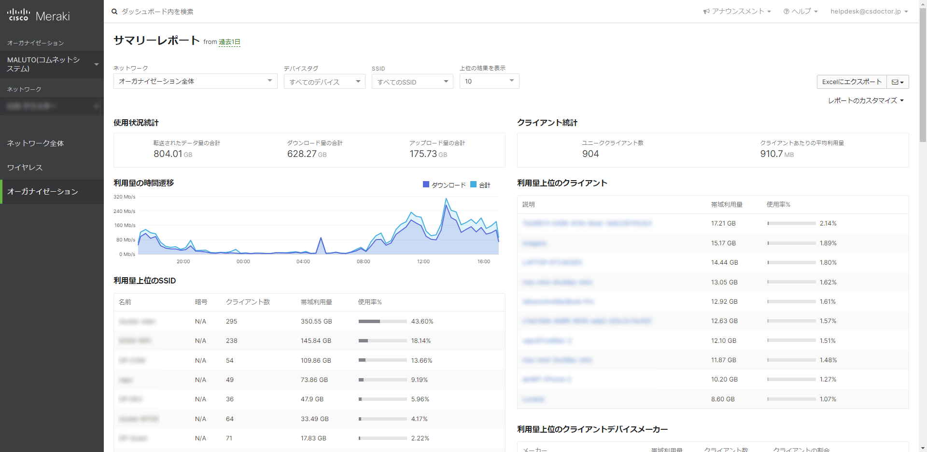Click the 暗号 column header
The image size is (927, 452).
click(201, 302)
